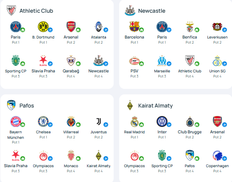Click Inter crest in Kairat Almaty card
Screen dimensions: 232x182
point(162,121)
